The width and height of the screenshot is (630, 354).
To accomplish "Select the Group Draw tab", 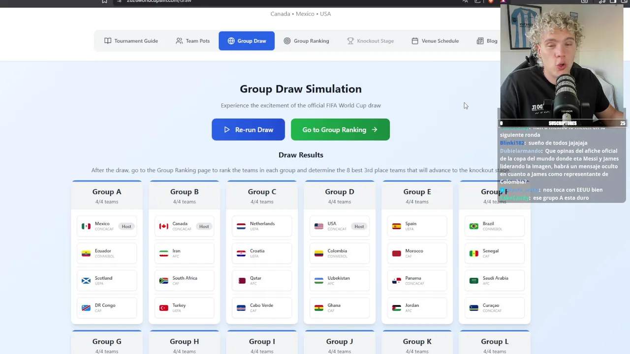I will click(247, 41).
